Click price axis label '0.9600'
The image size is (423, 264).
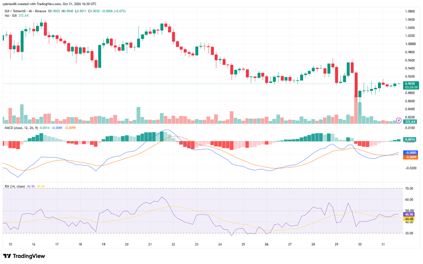[x=410, y=60]
